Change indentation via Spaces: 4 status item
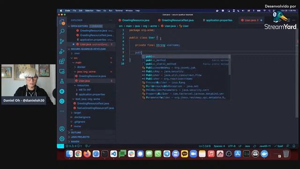This screenshot has height=169, width=300. (x=219, y=146)
